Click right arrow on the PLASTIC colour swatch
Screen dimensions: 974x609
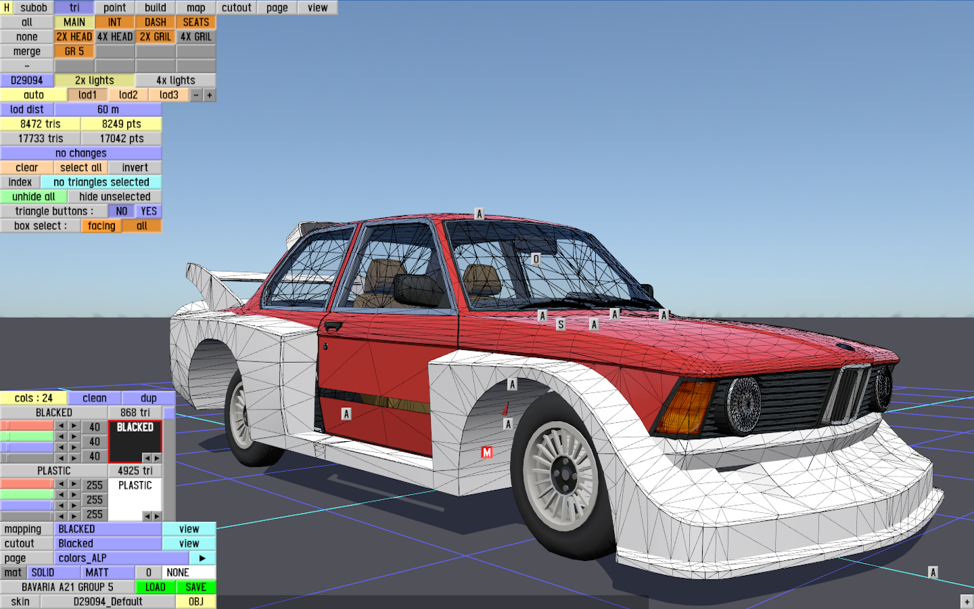[x=157, y=516]
